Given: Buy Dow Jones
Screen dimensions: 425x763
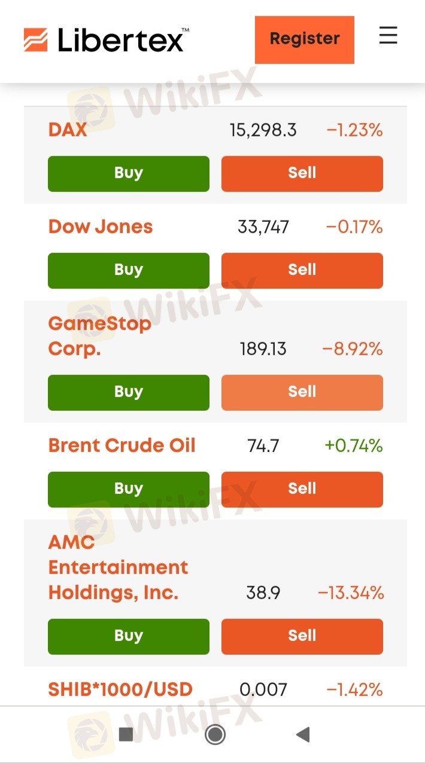Looking at the screenshot, I should pos(129,270).
